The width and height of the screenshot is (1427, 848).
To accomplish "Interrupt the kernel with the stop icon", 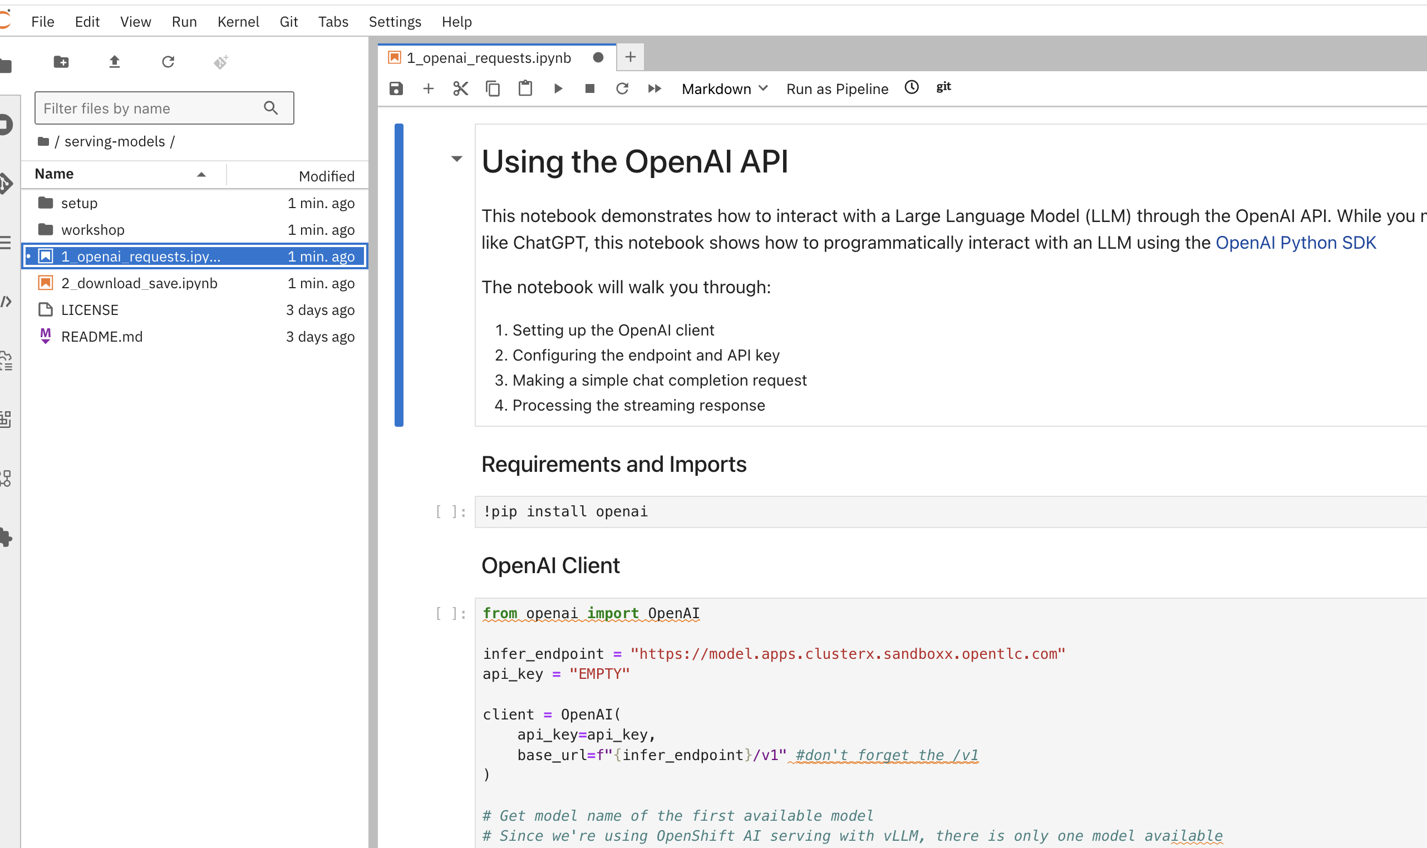I will (x=590, y=88).
